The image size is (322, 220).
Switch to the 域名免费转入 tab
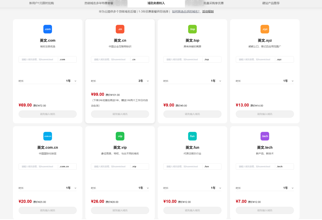[156, 3]
